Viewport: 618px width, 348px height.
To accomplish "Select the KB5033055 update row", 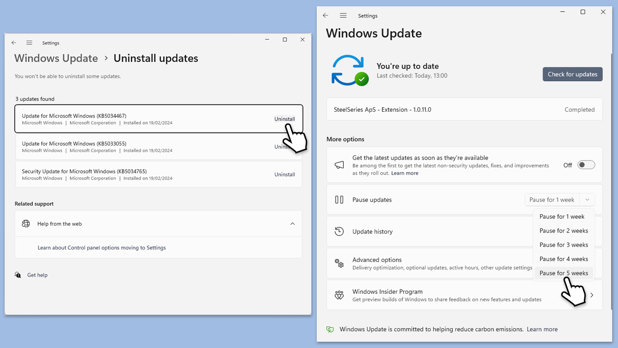I will point(158,146).
